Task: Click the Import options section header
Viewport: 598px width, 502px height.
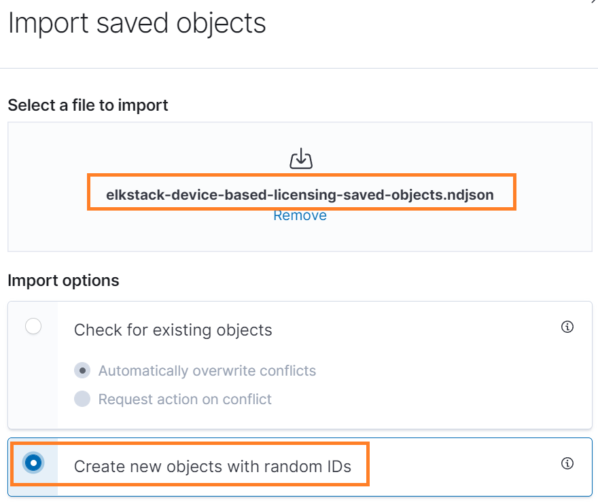Action: click(x=63, y=281)
